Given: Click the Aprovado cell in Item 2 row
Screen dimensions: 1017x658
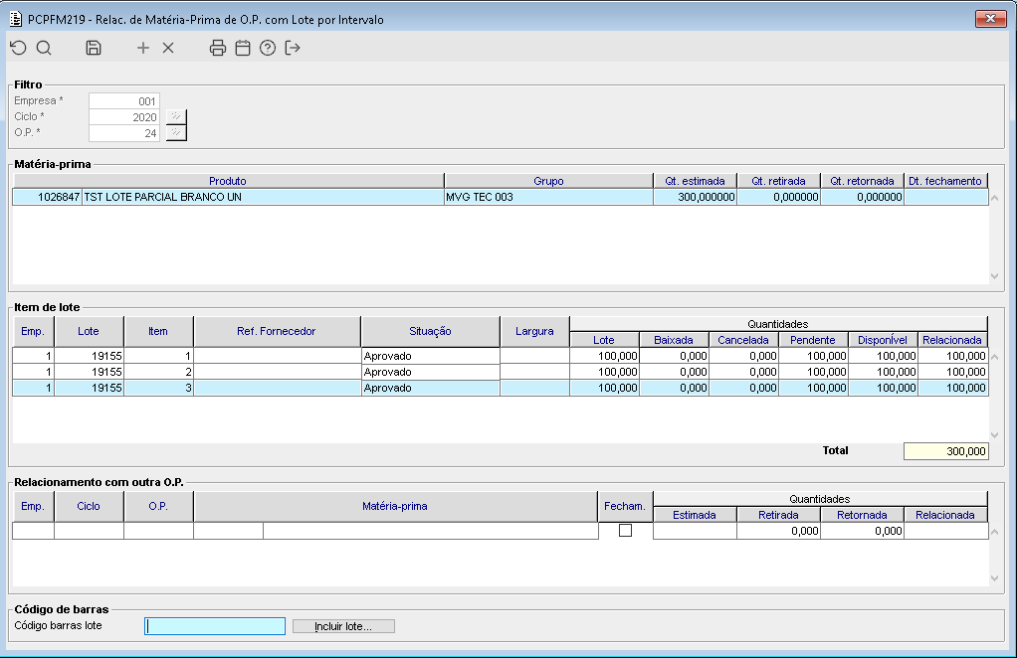Looking at the screenshot, I should [431, 372].
